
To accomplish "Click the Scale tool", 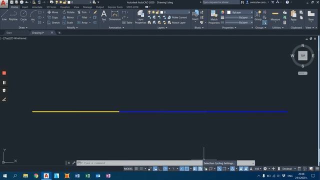I will click(x=68, y=22).
